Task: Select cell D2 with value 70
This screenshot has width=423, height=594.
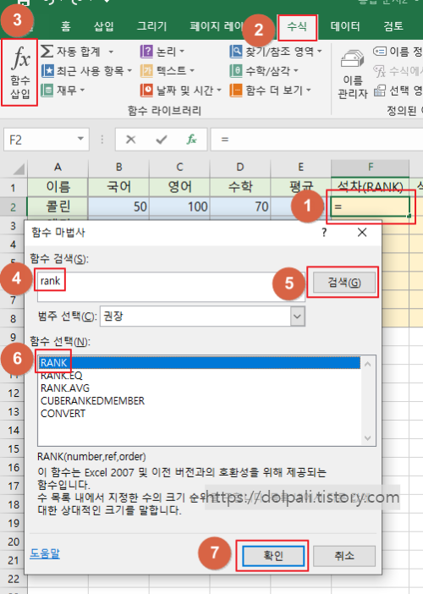Action: [240, 206]
